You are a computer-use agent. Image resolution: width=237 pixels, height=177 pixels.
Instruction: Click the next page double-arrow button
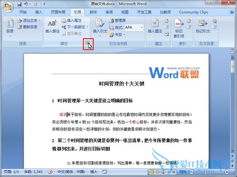pyautogui.click(x=233, y=166)
